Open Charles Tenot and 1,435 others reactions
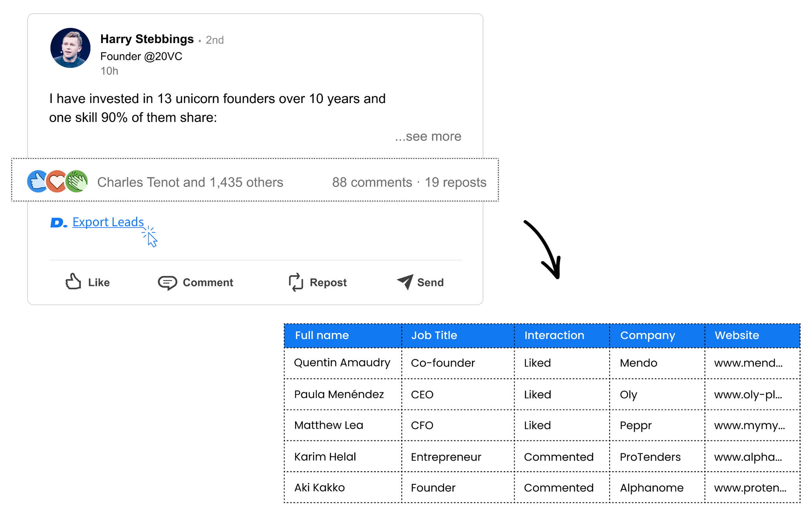 coord(190,182)
